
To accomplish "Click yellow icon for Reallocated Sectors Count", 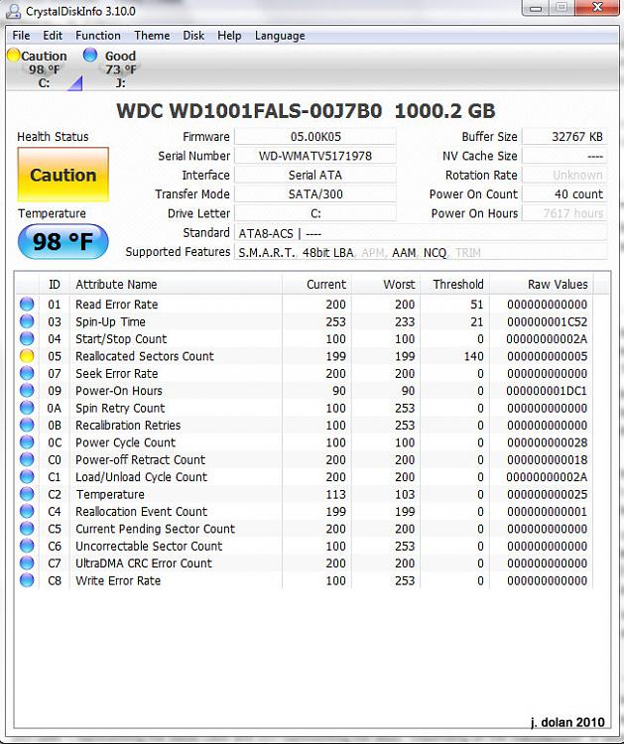I will pos(27,356).
